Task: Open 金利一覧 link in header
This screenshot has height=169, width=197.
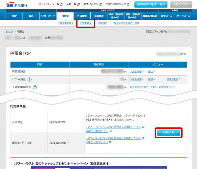Action: [x=73, y=4]
